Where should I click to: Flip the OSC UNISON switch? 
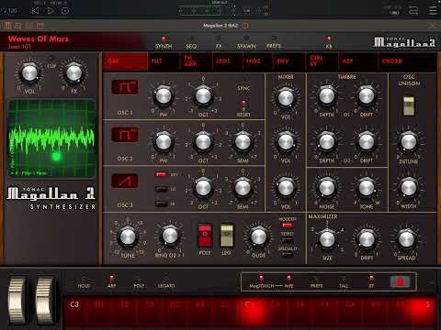(x=409, y=105)
